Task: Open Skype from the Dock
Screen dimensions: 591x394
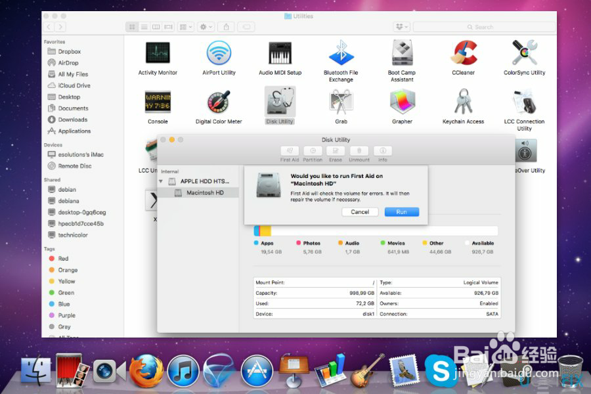Action: pyautogui.click(x=441, y=369)
